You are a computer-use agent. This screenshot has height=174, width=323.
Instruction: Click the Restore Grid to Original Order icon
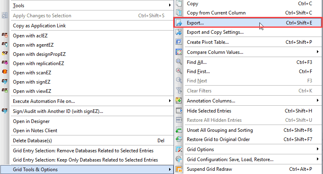tap(179, 139)
